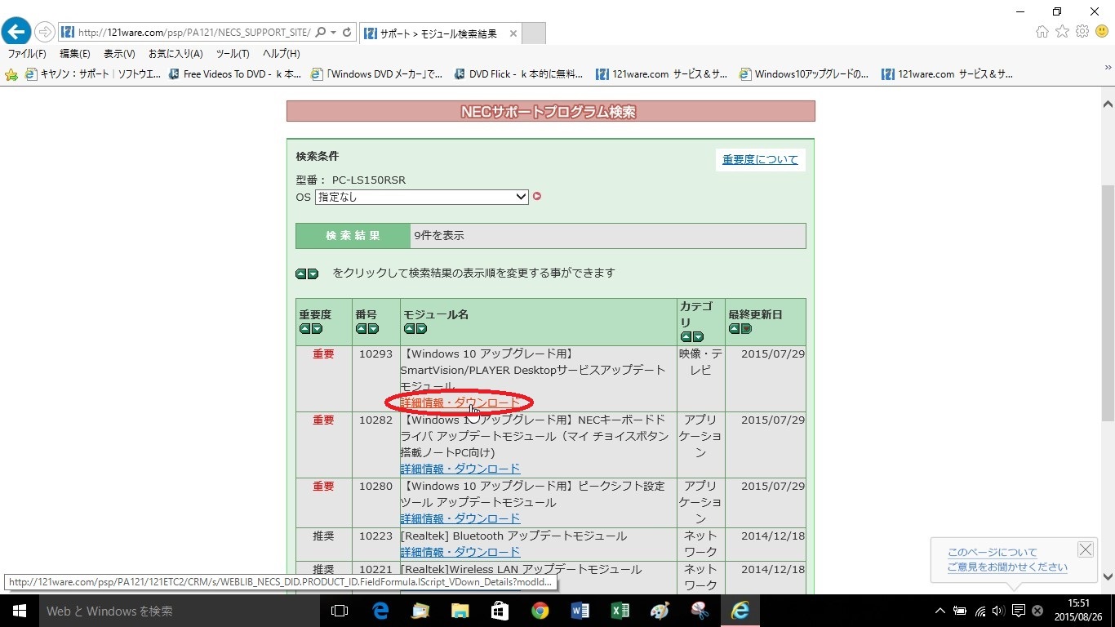
Task: Open 詳細情報・ダウンロード link for Bluetooth module 10223
Action: [x=460, y=552]
